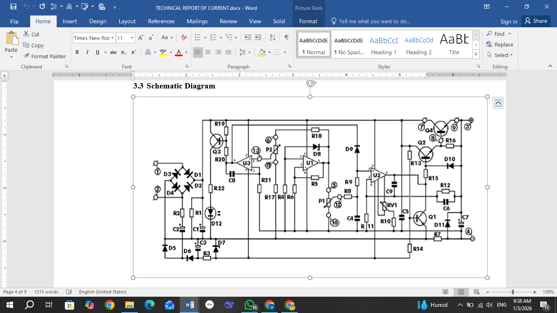Align text left
This screenshot has height=313, width=557.
pyautogui.click(x=198, y=52)
